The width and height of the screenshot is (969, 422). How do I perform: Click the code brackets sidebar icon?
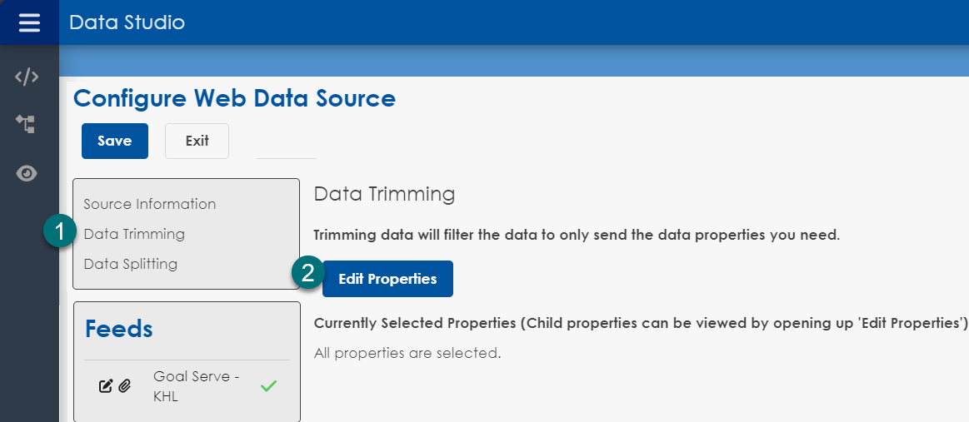[27, 77]
